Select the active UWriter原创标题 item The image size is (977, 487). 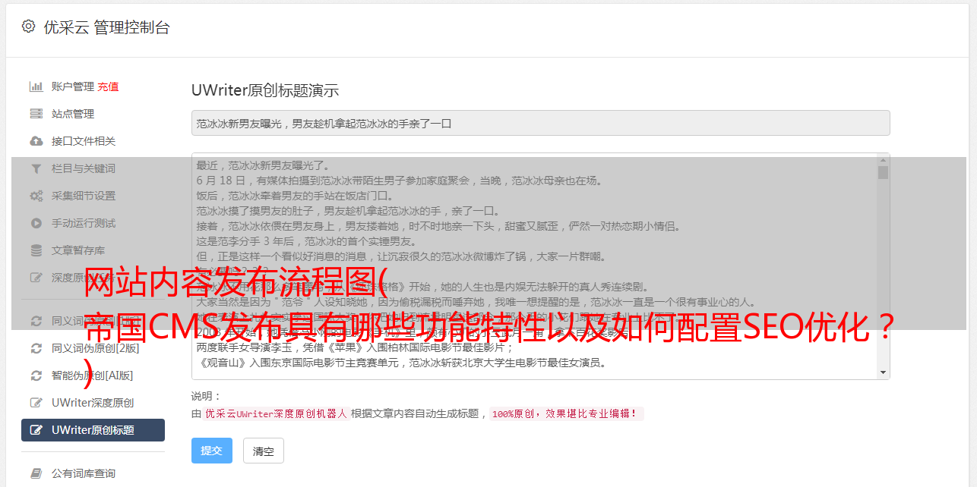pyautogui.click(x=93, y=430)
